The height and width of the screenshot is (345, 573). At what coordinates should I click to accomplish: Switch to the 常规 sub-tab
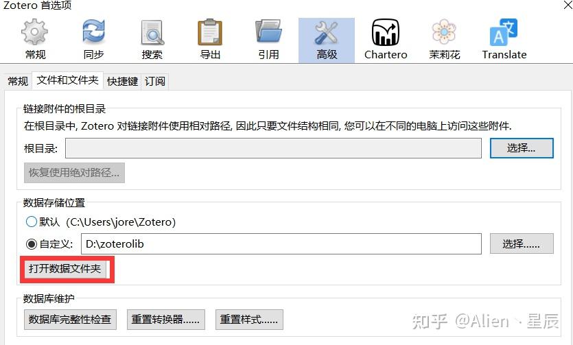click(x=18, y=81)
